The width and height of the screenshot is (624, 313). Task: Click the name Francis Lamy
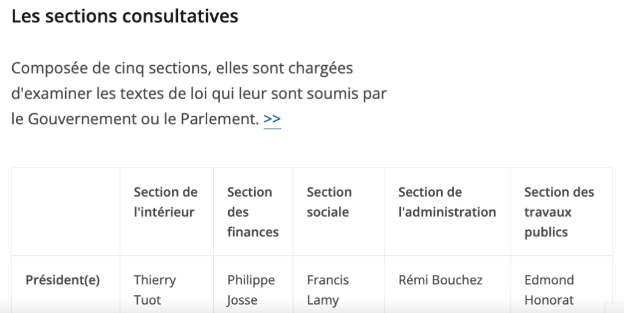(328, 290)
